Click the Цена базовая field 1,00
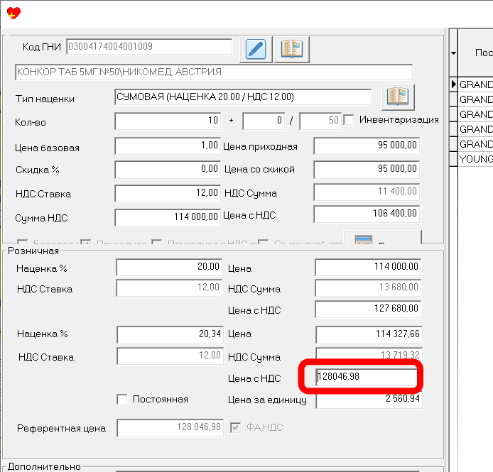This screenshot has width=493, height=472. click(x=168, y=146)
